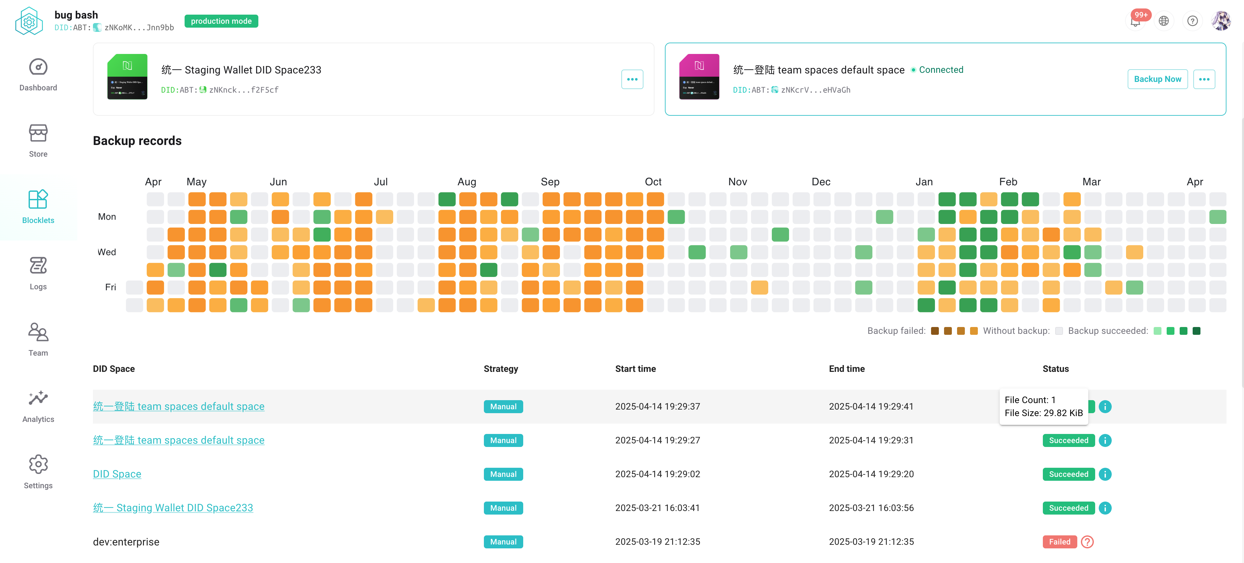Click info icon for DID Space backup row

(1105, 474)
